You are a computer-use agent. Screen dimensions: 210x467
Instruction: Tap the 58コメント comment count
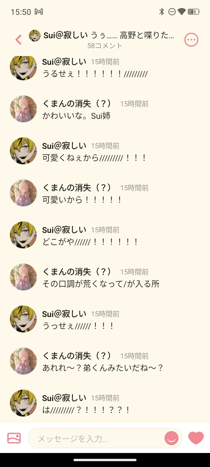coord(105,46)
